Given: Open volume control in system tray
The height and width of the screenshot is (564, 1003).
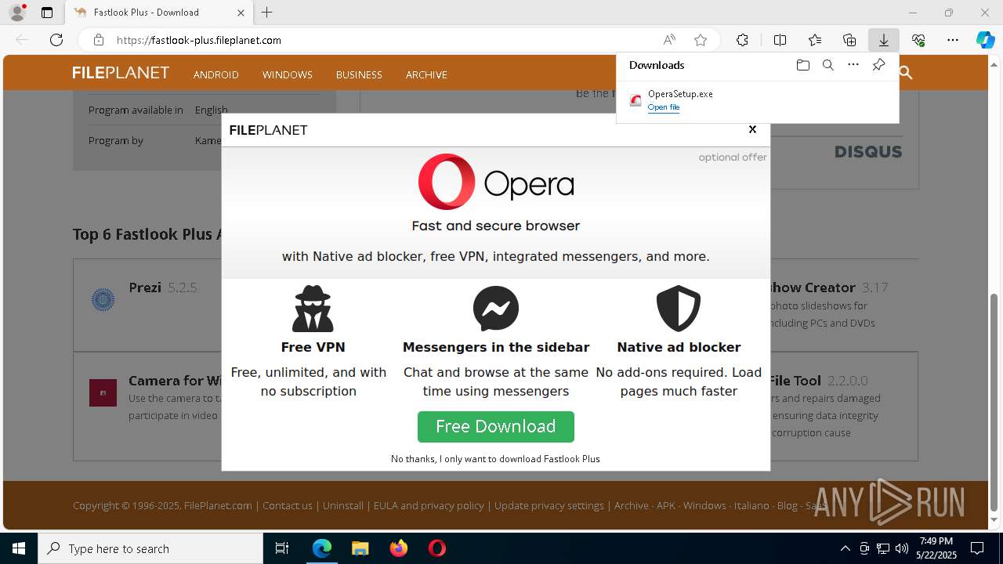Looking at the screenshot, I should [x=901, y=548].
